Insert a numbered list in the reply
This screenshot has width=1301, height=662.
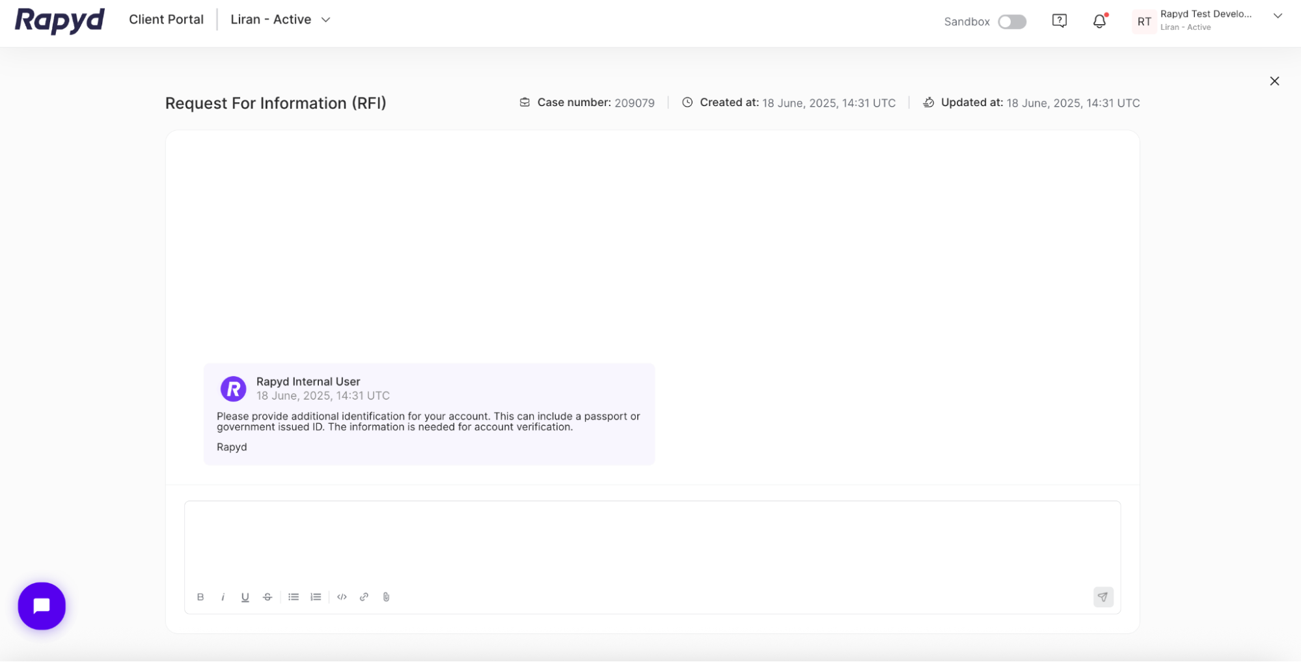coord(316,597)
